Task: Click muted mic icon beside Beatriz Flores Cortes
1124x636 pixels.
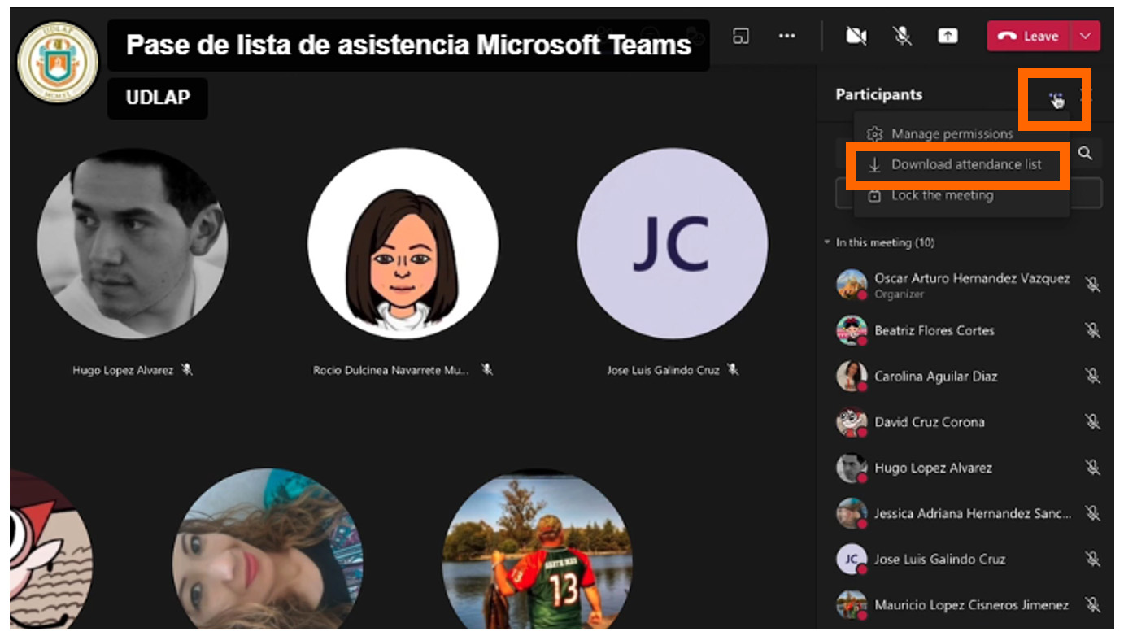Action: [1092, 330]
